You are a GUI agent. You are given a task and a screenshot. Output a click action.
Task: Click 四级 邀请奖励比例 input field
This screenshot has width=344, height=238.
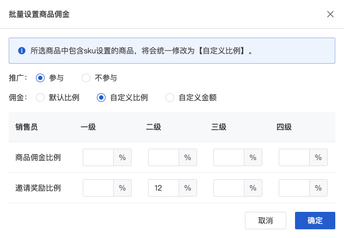point(294,188)
